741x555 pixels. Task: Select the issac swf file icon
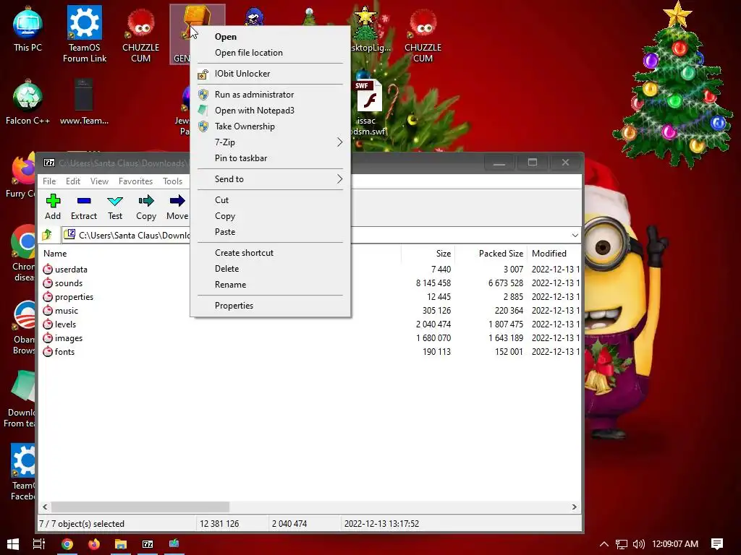click(368, 108)
